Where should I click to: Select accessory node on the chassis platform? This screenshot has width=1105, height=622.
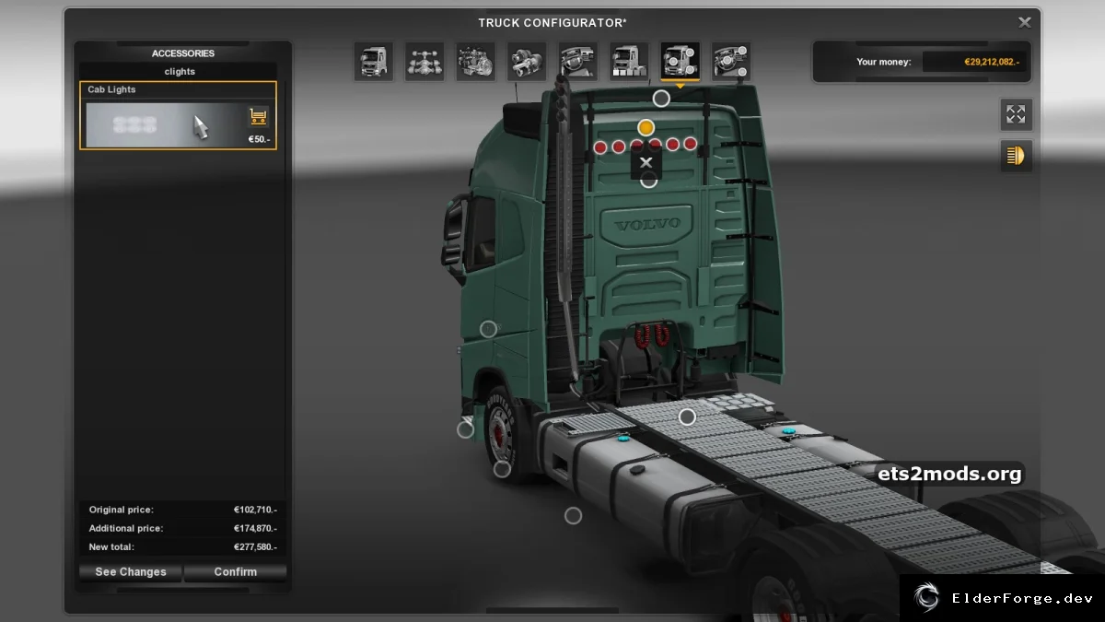point(687,417)
